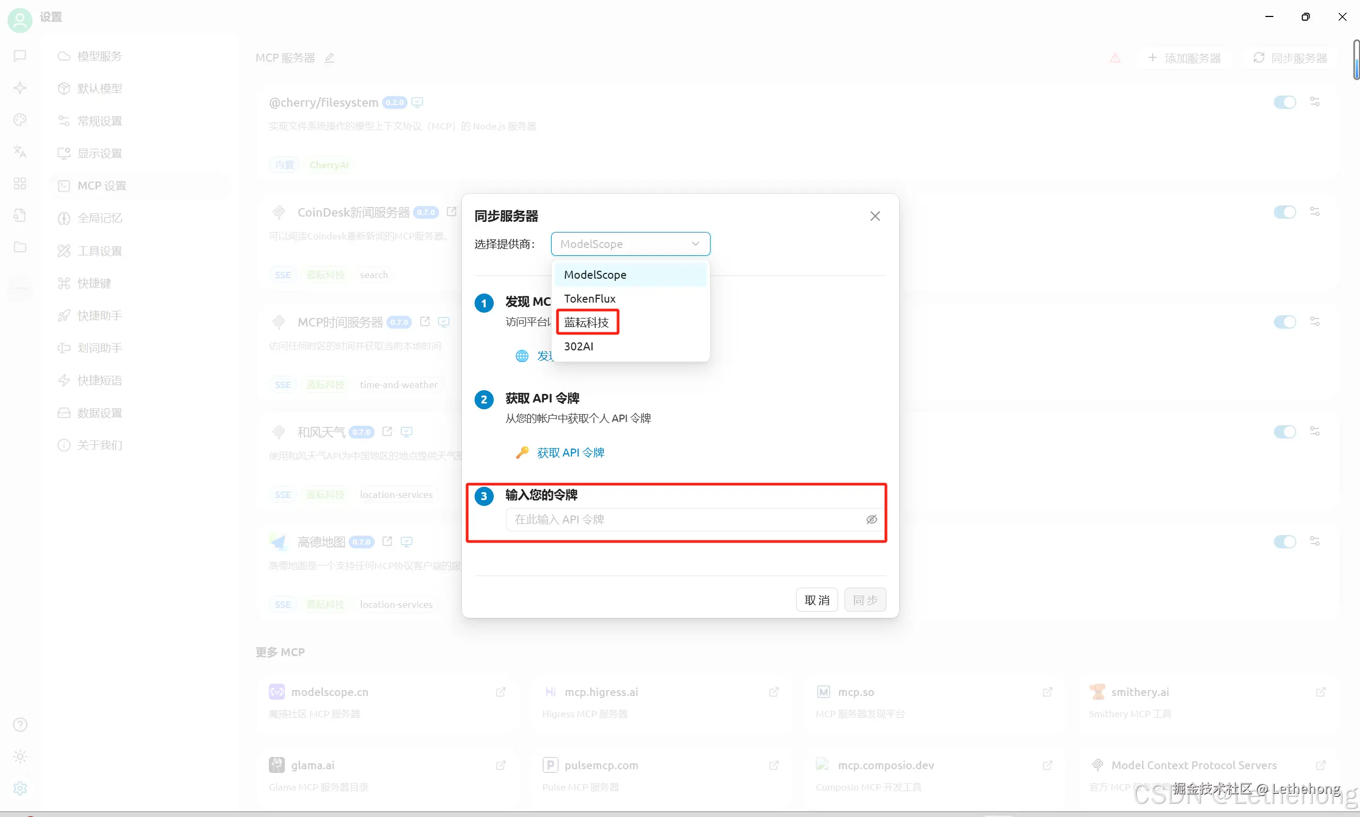
Task: Select 蓝耘科技 from provider list
Action: 586,323
